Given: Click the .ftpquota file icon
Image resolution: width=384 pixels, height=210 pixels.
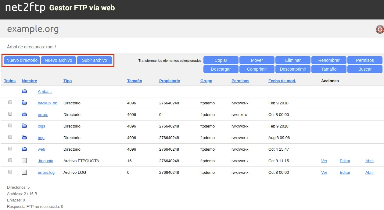Looking at the screenshot, I should (24, 161).
